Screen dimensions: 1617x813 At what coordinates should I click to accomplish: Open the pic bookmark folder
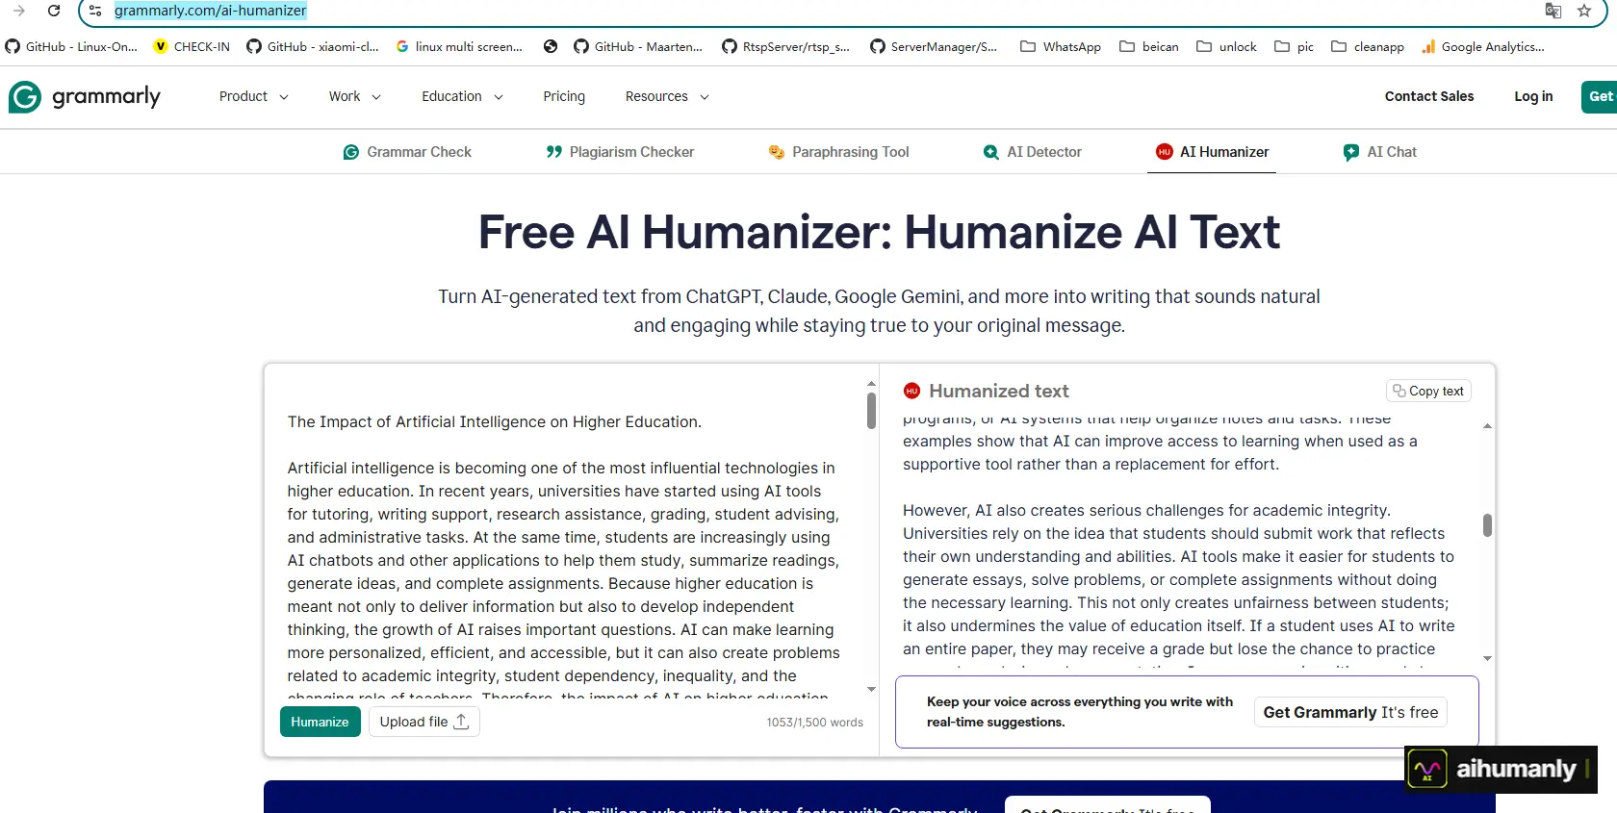point(1295,46)
